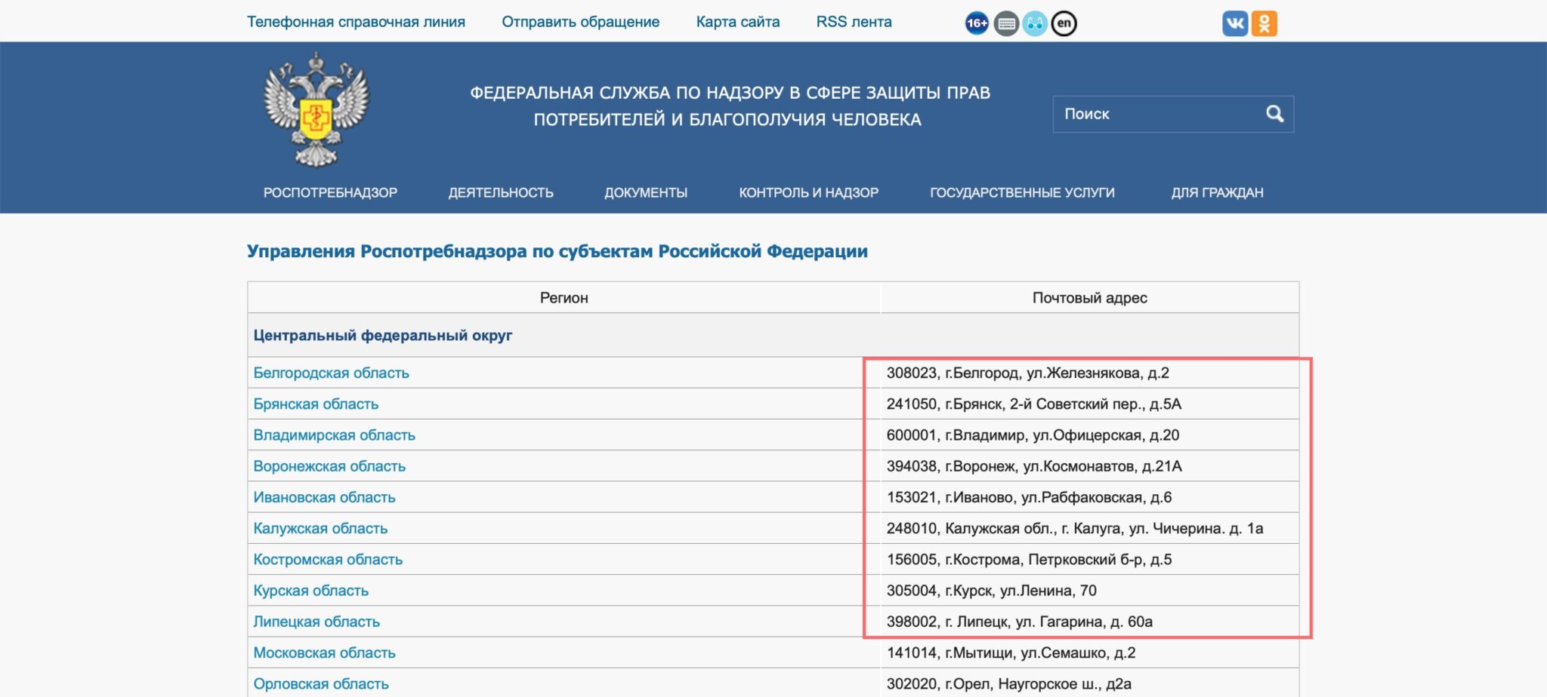Open the ДЕЯТЕЛЬНОСТЬ menu
Screen dimensions: 1547x697
click(501, 192)
